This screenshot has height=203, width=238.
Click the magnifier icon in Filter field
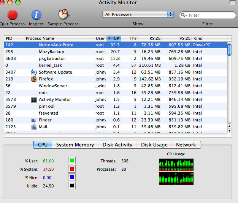pyautogui.click(x=184, y=15)
